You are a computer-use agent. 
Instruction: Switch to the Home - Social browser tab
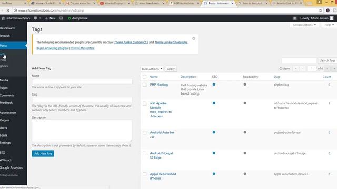[x=45, y=3]
